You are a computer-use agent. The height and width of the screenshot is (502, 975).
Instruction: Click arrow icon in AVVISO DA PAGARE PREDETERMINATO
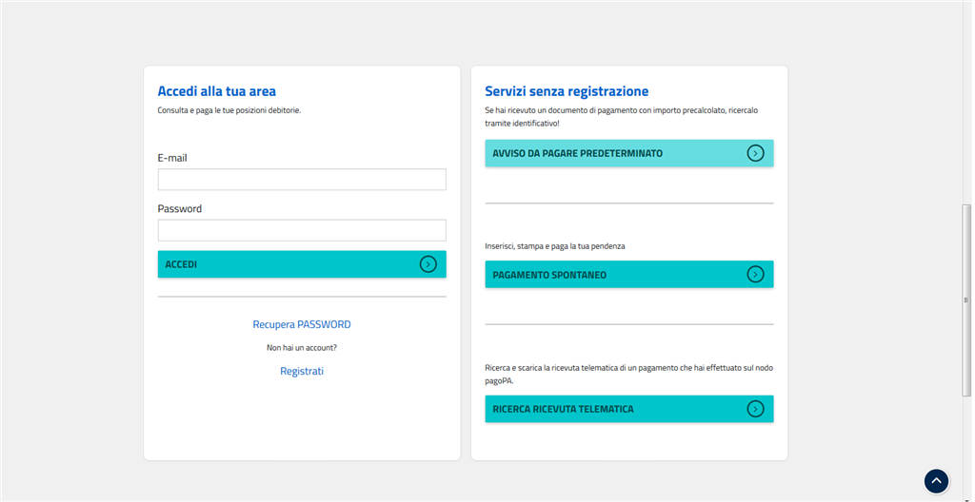coord(755,153)
